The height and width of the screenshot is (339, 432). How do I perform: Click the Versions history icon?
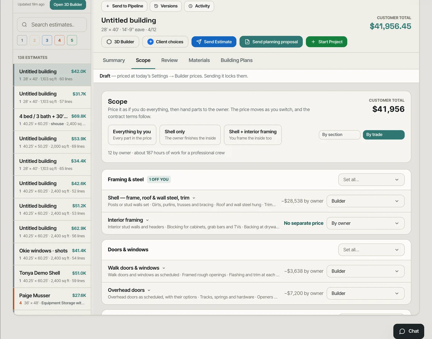click(156, 6)
